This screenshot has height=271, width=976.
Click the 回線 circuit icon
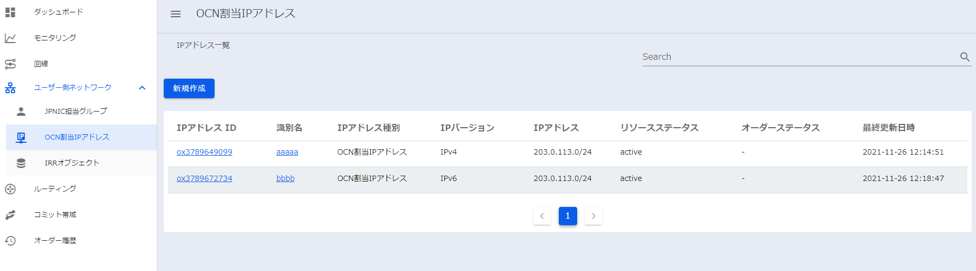(x=10, y=64)
